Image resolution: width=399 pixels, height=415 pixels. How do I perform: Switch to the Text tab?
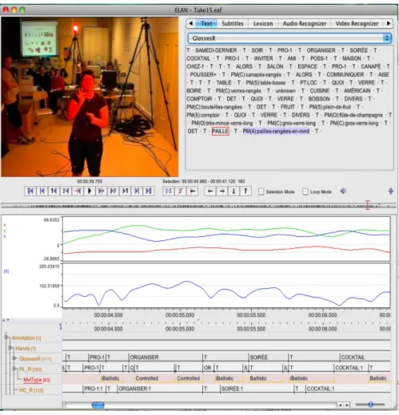(x=206, y=23)
